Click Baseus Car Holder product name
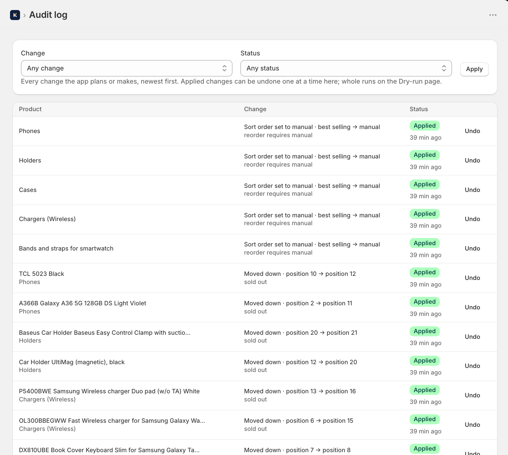508x455 pixels. 105,333
